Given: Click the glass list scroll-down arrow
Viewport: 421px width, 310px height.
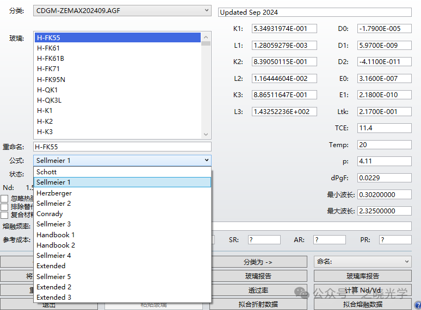Looking at the screenshot, I should pyautogui.click(x=206, y=134).
